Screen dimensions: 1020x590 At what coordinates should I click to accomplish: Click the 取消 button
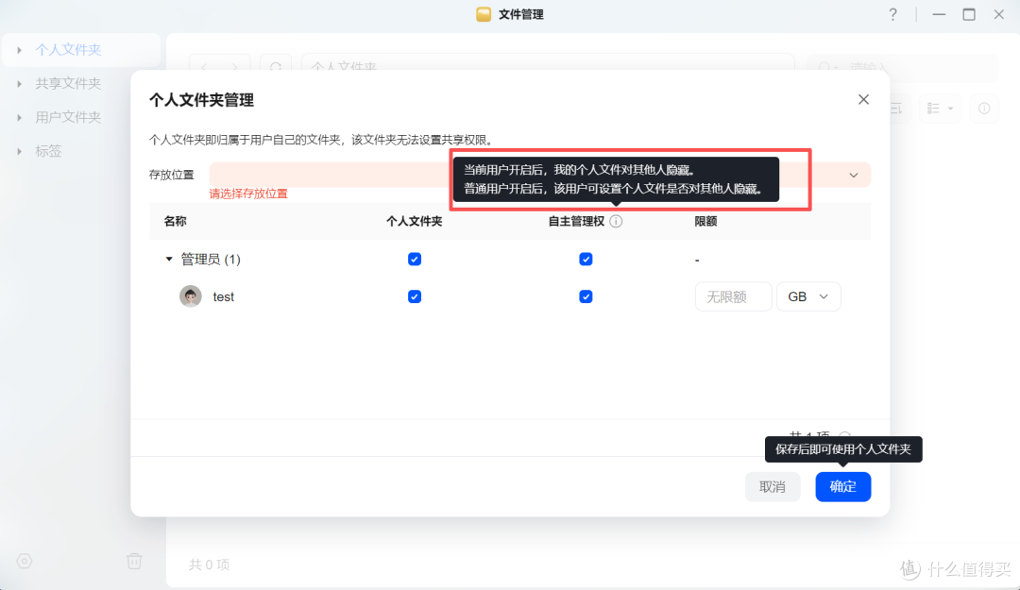[773, 486]
